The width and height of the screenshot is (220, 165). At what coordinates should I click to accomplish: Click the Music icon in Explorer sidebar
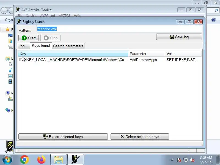pos(10,70)
